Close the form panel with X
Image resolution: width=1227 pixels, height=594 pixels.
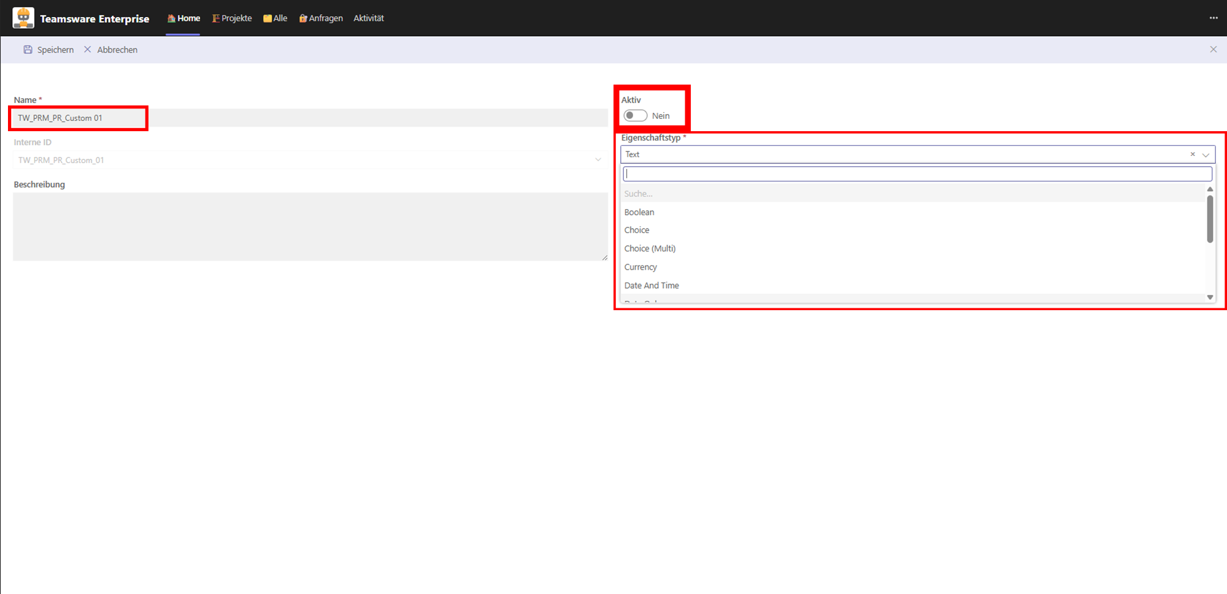point(1213,50)
